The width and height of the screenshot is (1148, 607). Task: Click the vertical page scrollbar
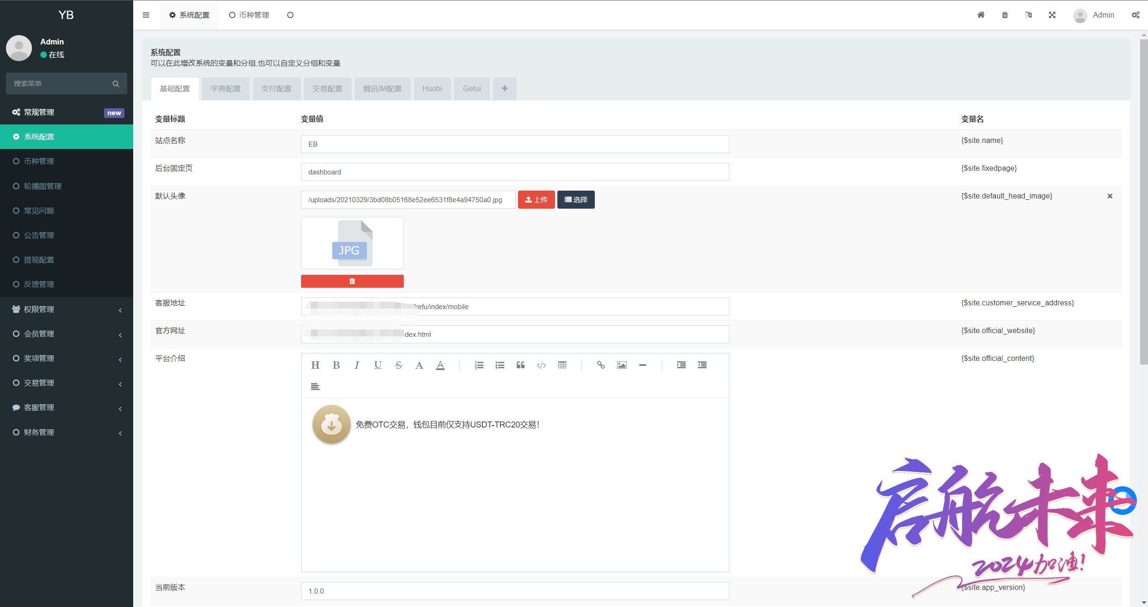[x=1144, y=202]
